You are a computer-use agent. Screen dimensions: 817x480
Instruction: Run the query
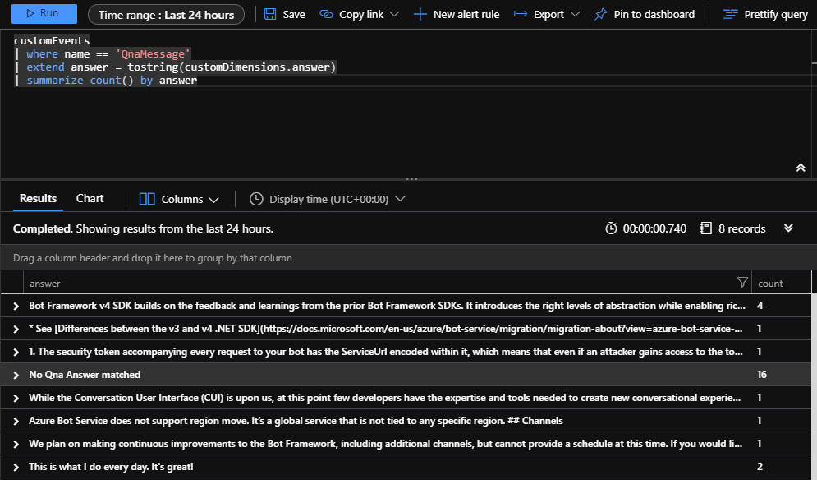tap(44, 14)
